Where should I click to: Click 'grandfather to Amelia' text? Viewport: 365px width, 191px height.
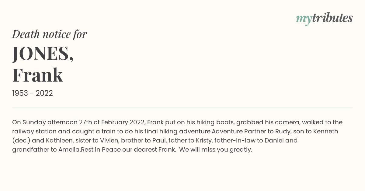[x=46, y=150]
